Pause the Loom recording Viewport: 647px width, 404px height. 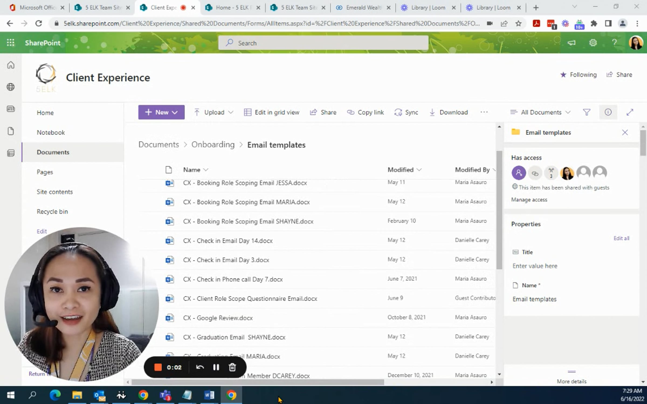pos(216,367)
